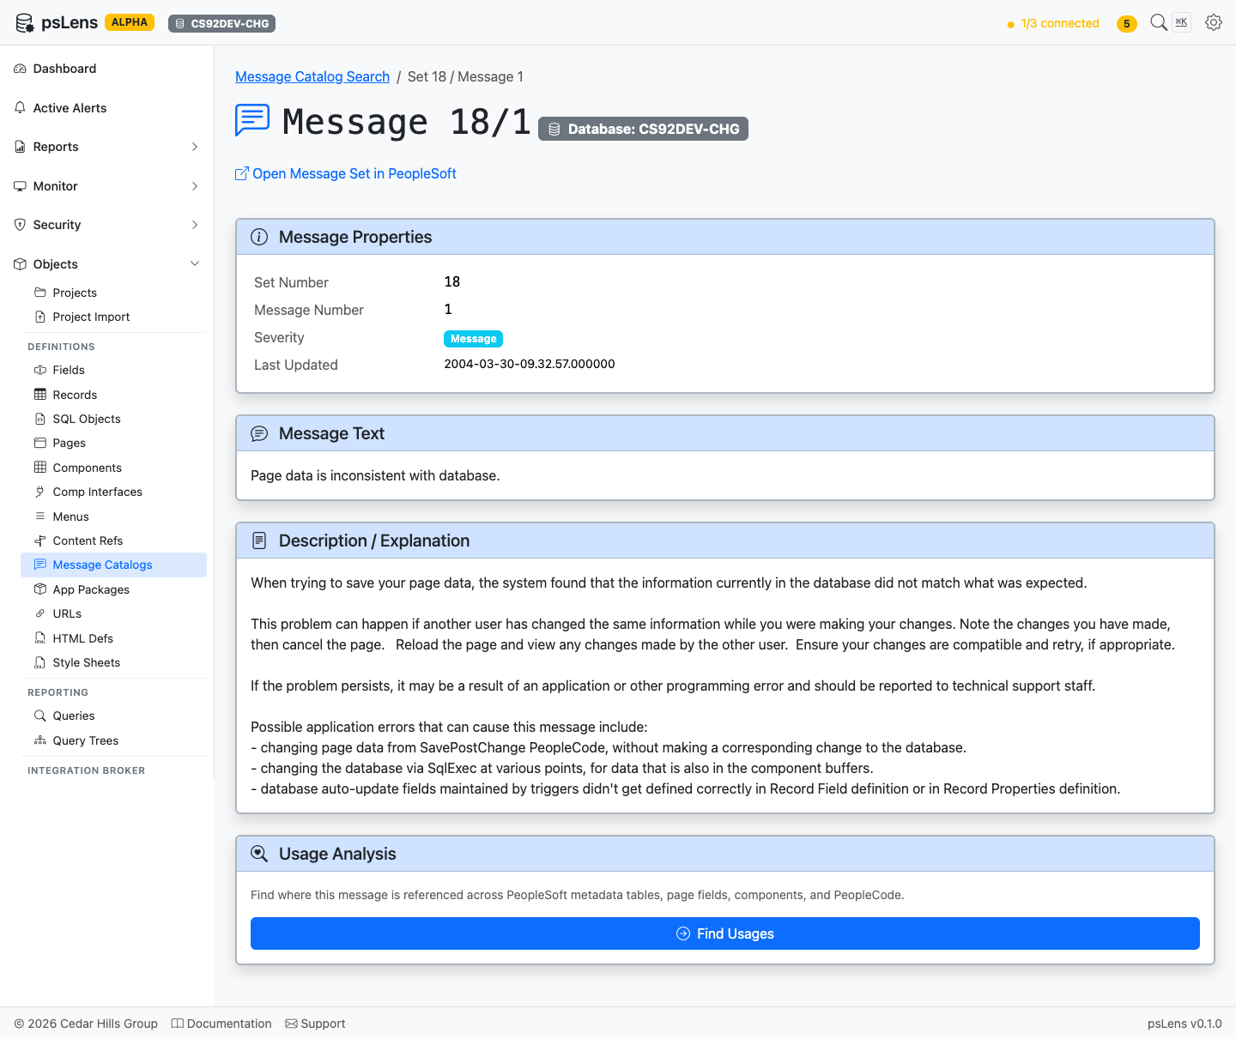Viewport: 1236px width, 1039px height.
Task: Click the Reports chart icon
Action: [x=20, y=147]
